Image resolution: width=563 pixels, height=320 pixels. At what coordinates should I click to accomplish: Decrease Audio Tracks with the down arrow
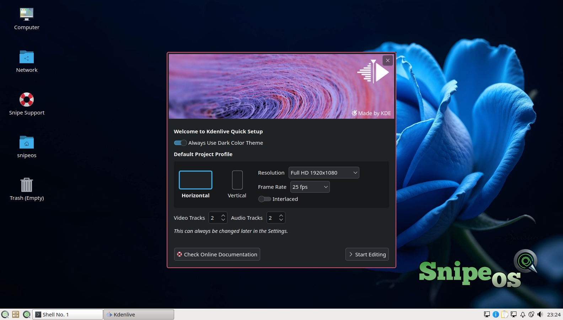click(281, 220)
